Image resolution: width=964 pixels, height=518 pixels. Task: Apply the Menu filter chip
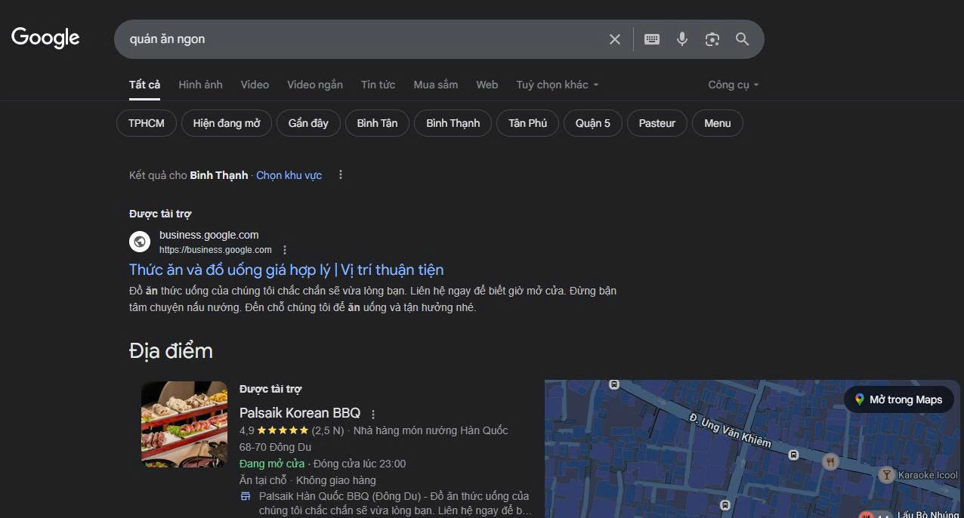click(x=717, y=123)
